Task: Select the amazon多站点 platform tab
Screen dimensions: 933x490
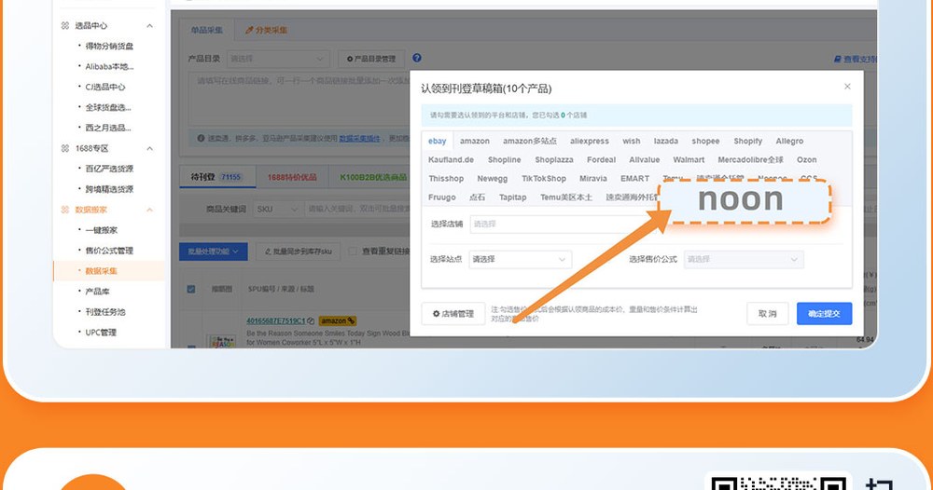Action: pos(530,141)
